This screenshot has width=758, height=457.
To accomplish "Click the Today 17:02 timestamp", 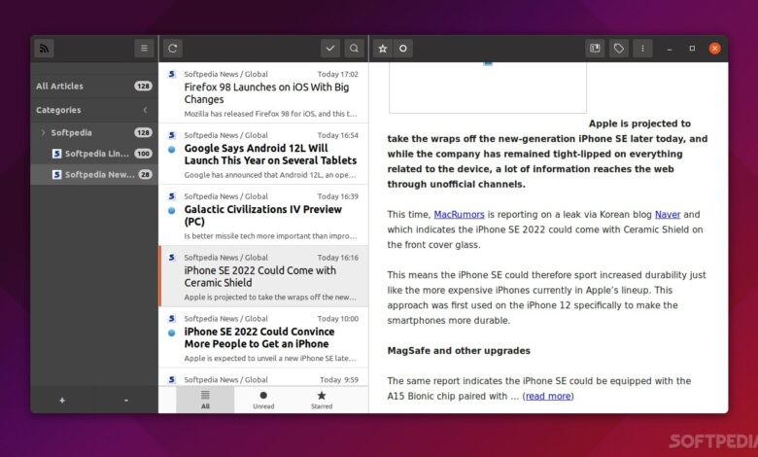I will tap(337, 74).
